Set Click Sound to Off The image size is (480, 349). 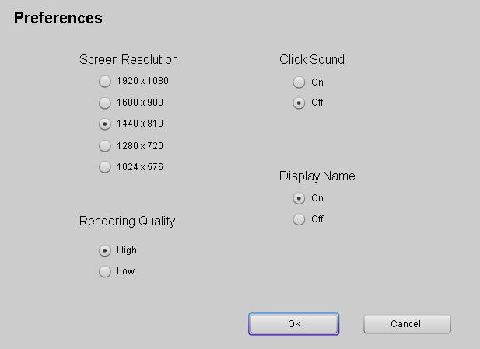299,103
